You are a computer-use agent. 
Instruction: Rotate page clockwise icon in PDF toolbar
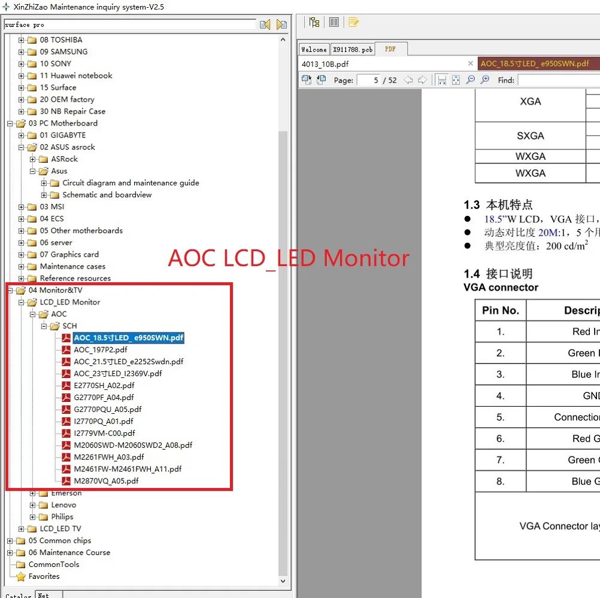307,80
